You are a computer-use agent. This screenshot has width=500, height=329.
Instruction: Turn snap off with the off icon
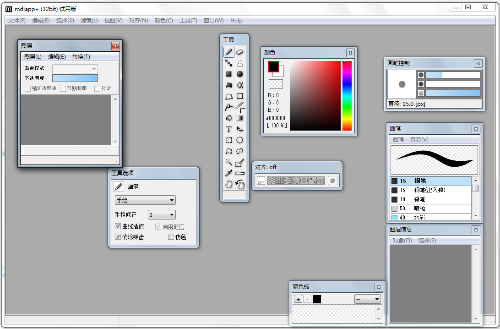261,181
